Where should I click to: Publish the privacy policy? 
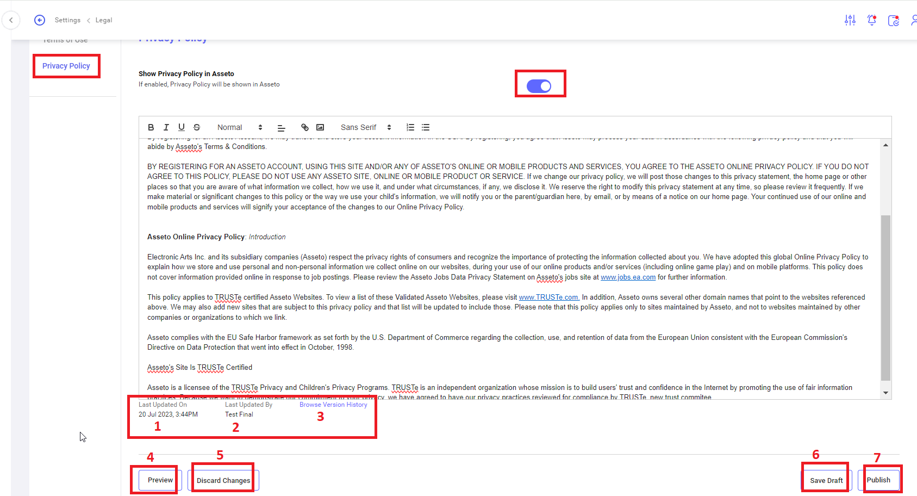(x=878, y=480)
